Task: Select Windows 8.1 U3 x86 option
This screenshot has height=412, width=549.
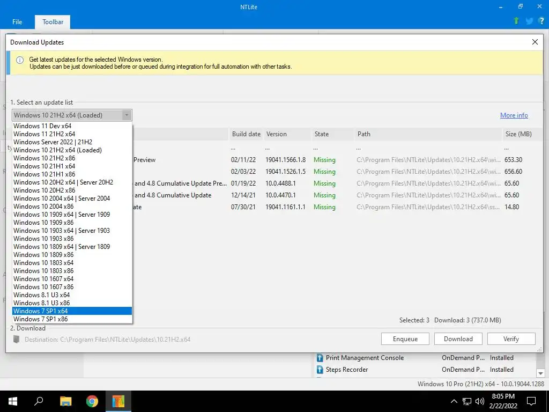Action: (72, 303)
